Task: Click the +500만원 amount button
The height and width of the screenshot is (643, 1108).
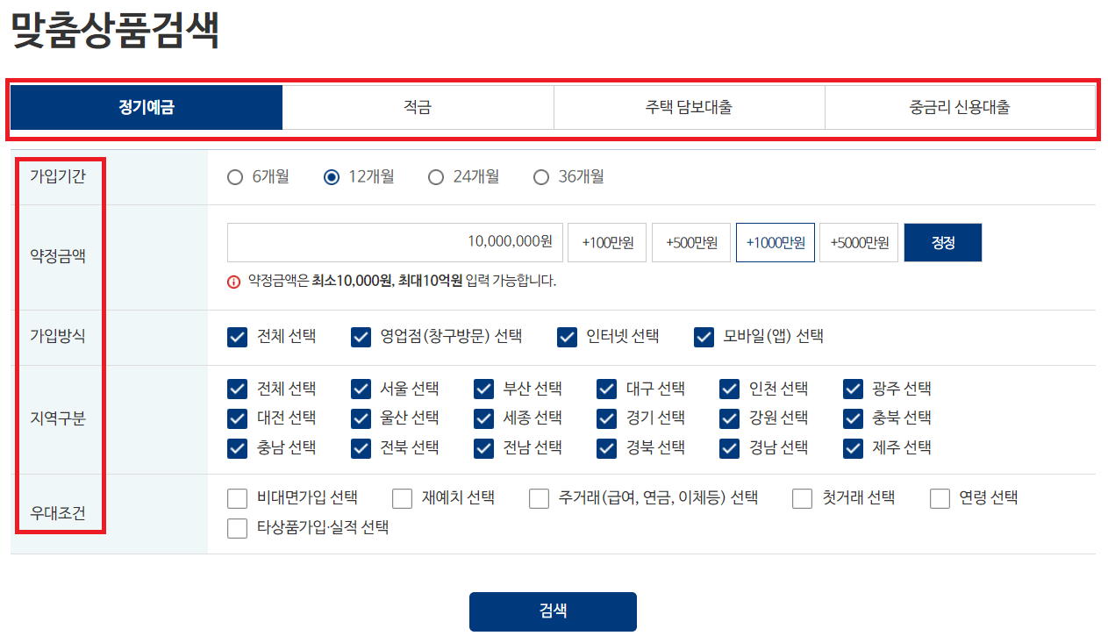Action: [x=690, y=242]
